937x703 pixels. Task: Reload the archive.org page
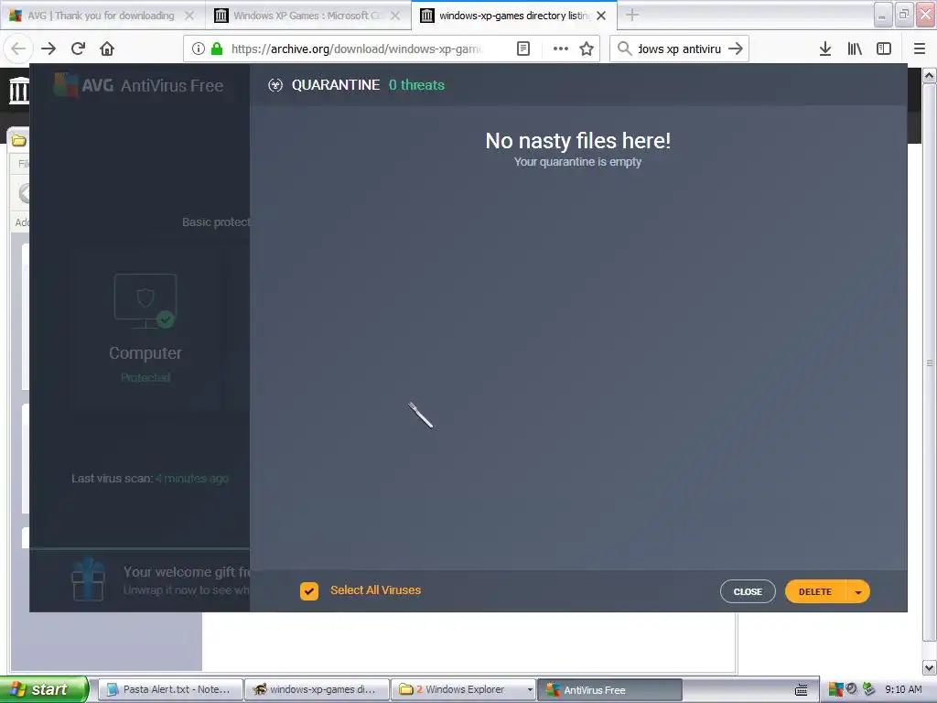click(79, 49)
